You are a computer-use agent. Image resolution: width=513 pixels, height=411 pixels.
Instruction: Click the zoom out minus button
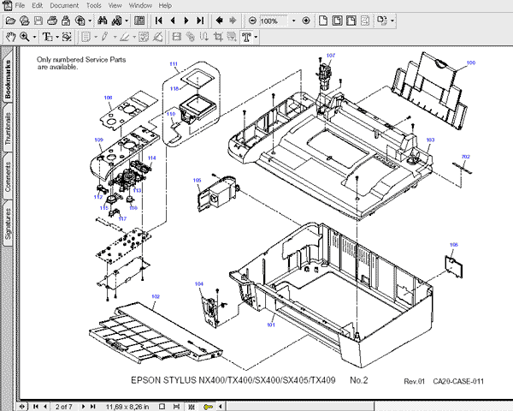point(252,21)
